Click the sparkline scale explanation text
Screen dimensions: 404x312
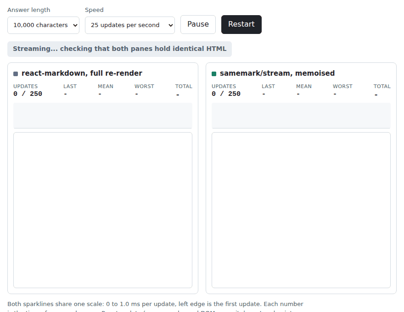(x=155, y=306)
